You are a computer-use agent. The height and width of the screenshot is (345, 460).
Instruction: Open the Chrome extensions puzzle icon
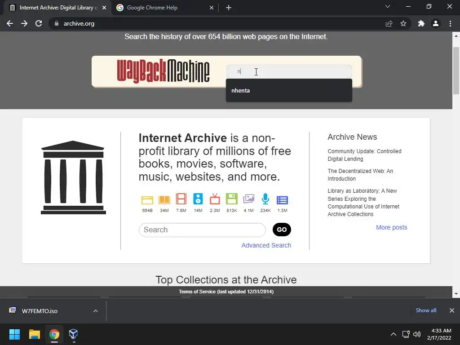[421, 23]
